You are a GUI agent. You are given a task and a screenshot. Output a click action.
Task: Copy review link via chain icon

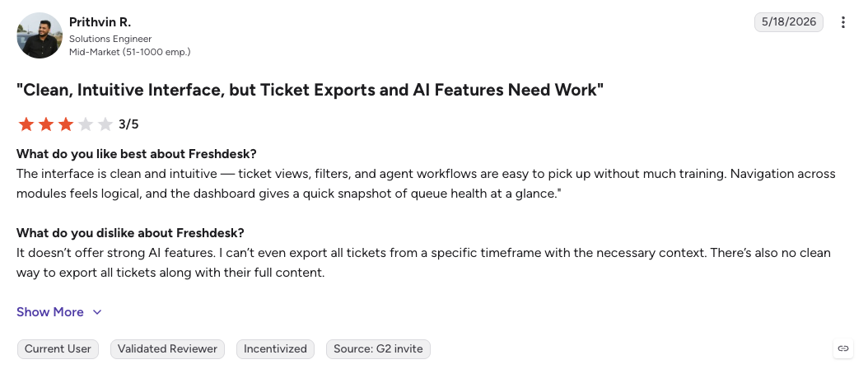tap(843, 348)
